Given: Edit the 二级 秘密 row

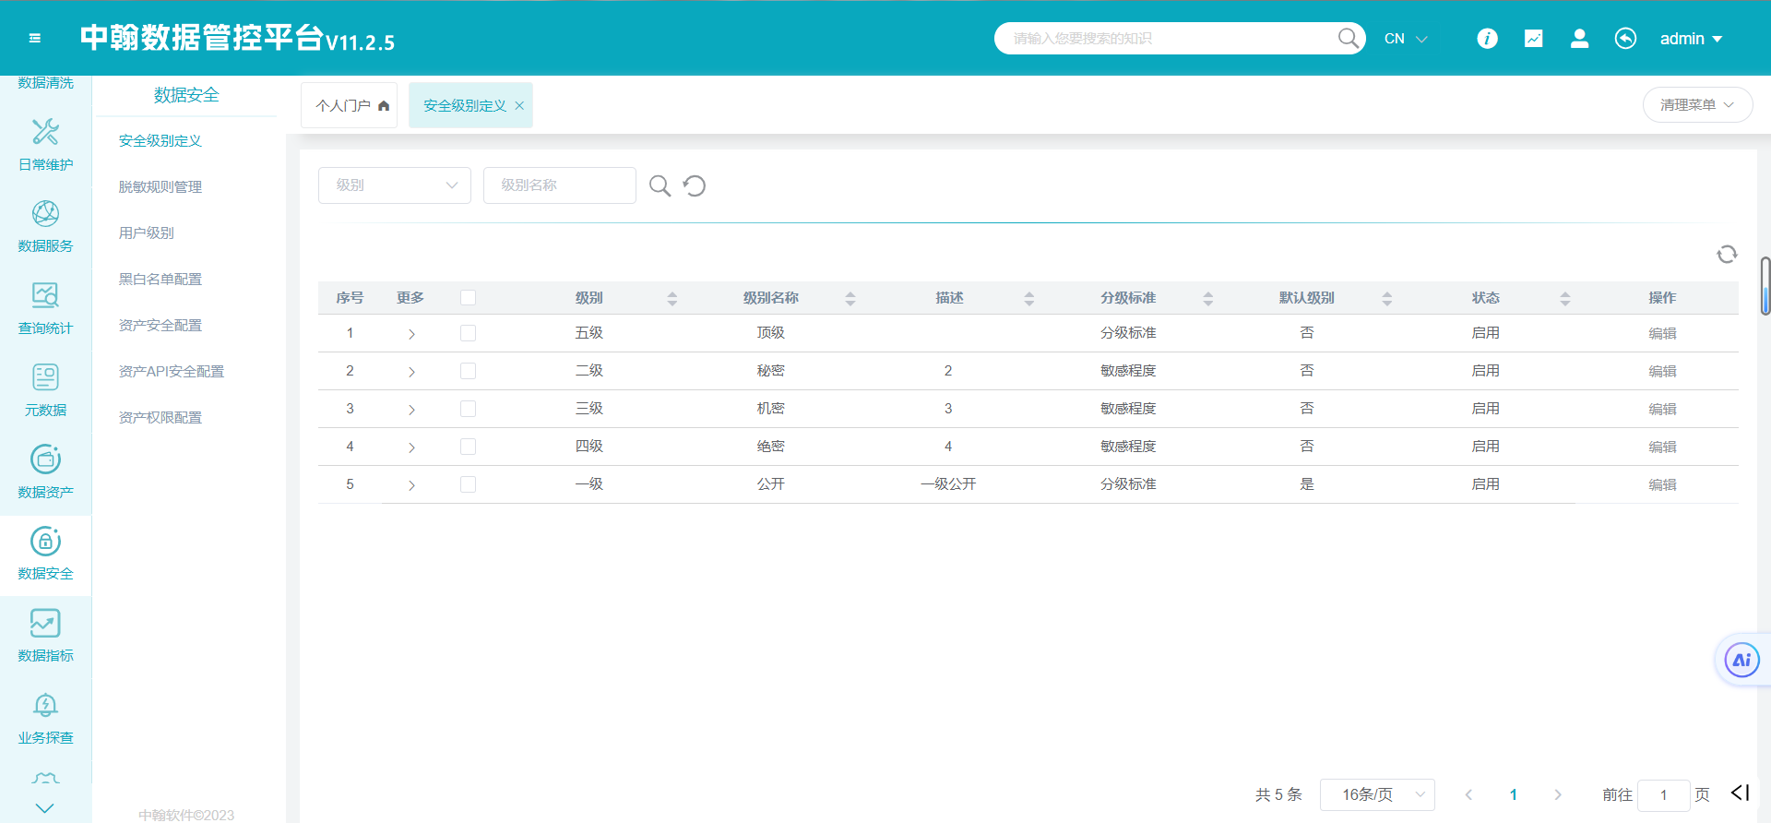Looking at the screenshot, I should coord(1662,372).
